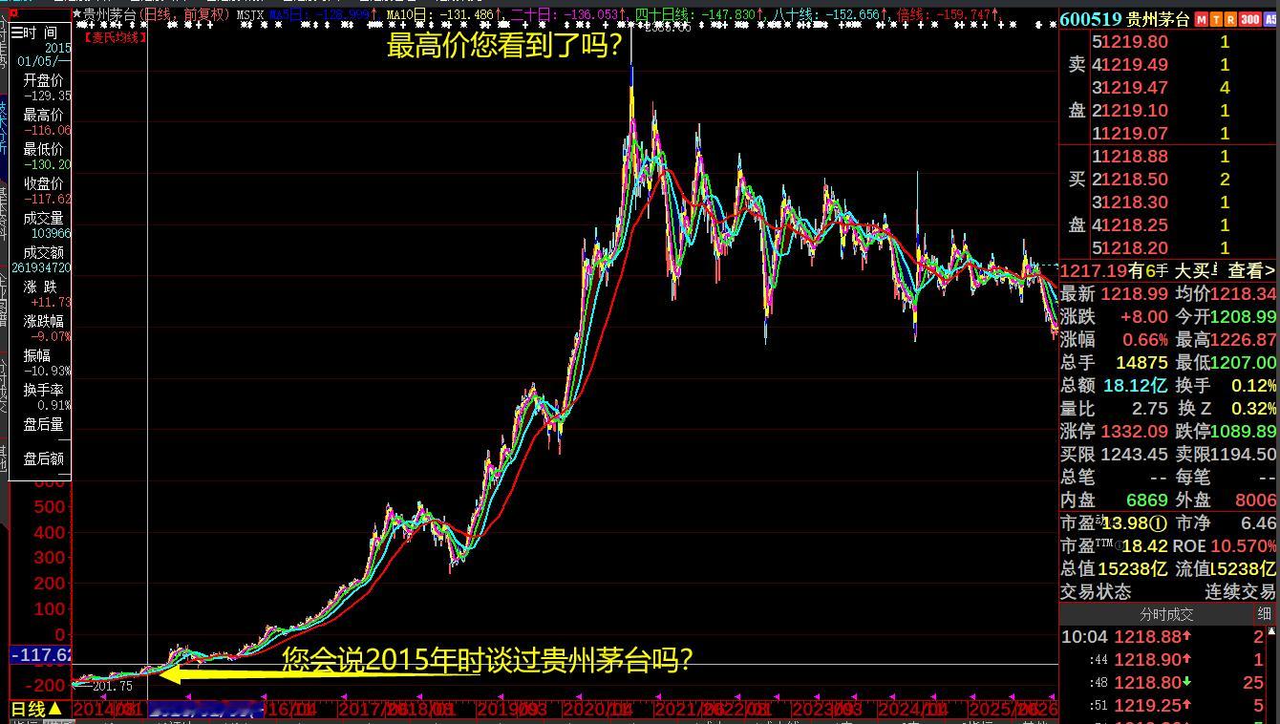Select buy level 2 price 1218.50
1280x724 pixels.
pyautogui.click(x=1135, y=180)
